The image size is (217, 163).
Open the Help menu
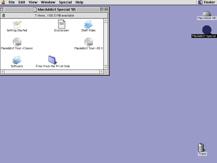pyautogui.click(x=79, y=2)
